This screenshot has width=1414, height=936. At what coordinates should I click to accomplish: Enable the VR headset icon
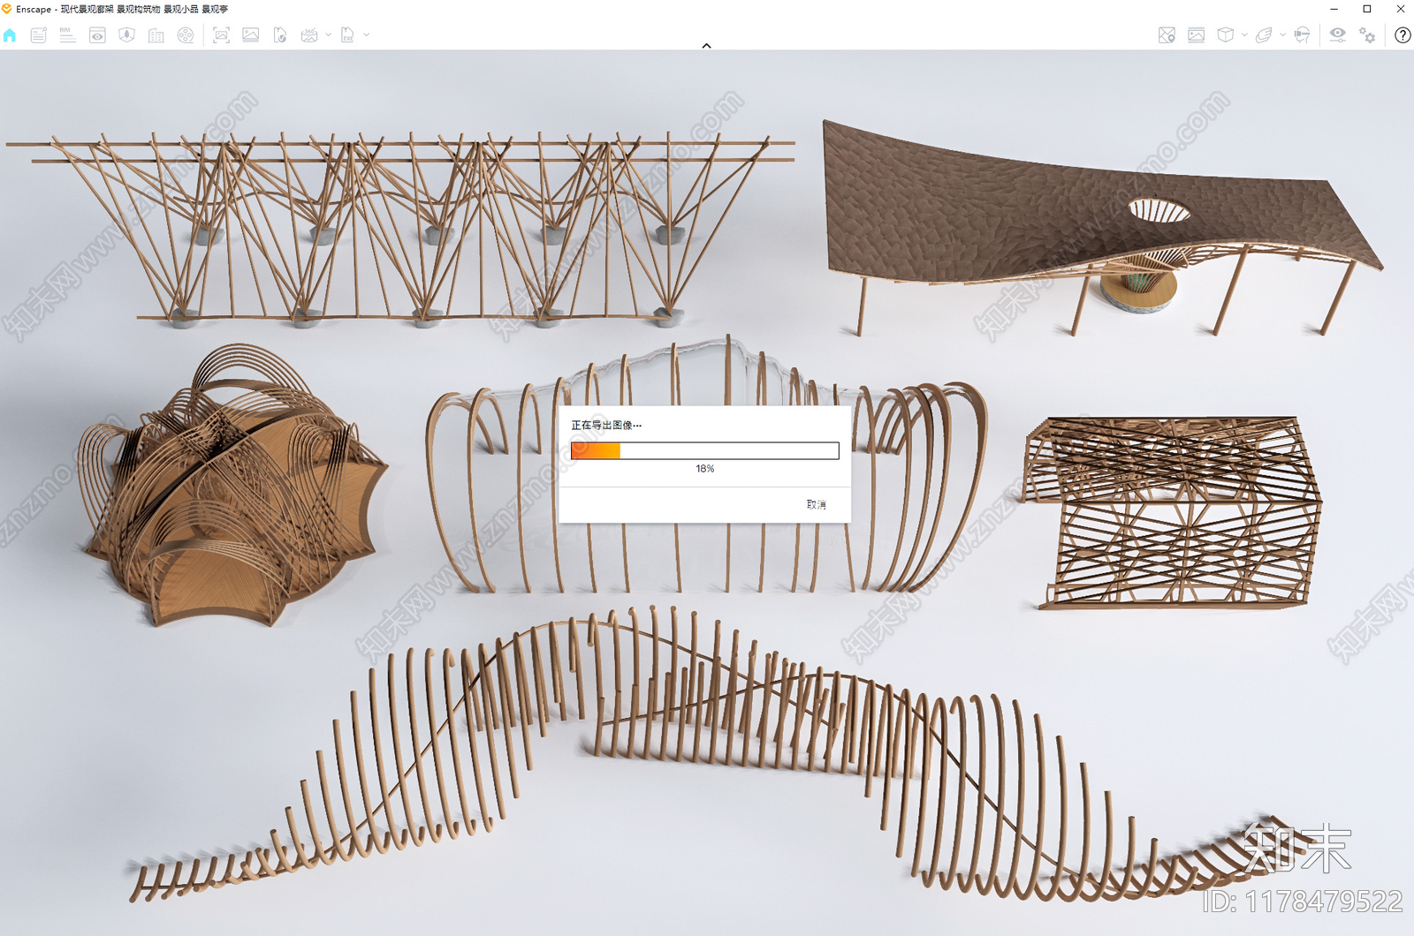pos(1302,35)
